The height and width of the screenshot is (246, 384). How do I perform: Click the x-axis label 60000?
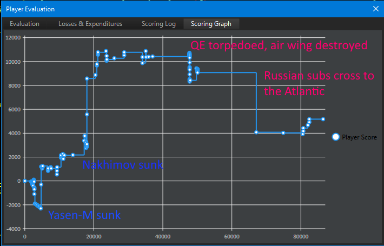click(232, 237)
